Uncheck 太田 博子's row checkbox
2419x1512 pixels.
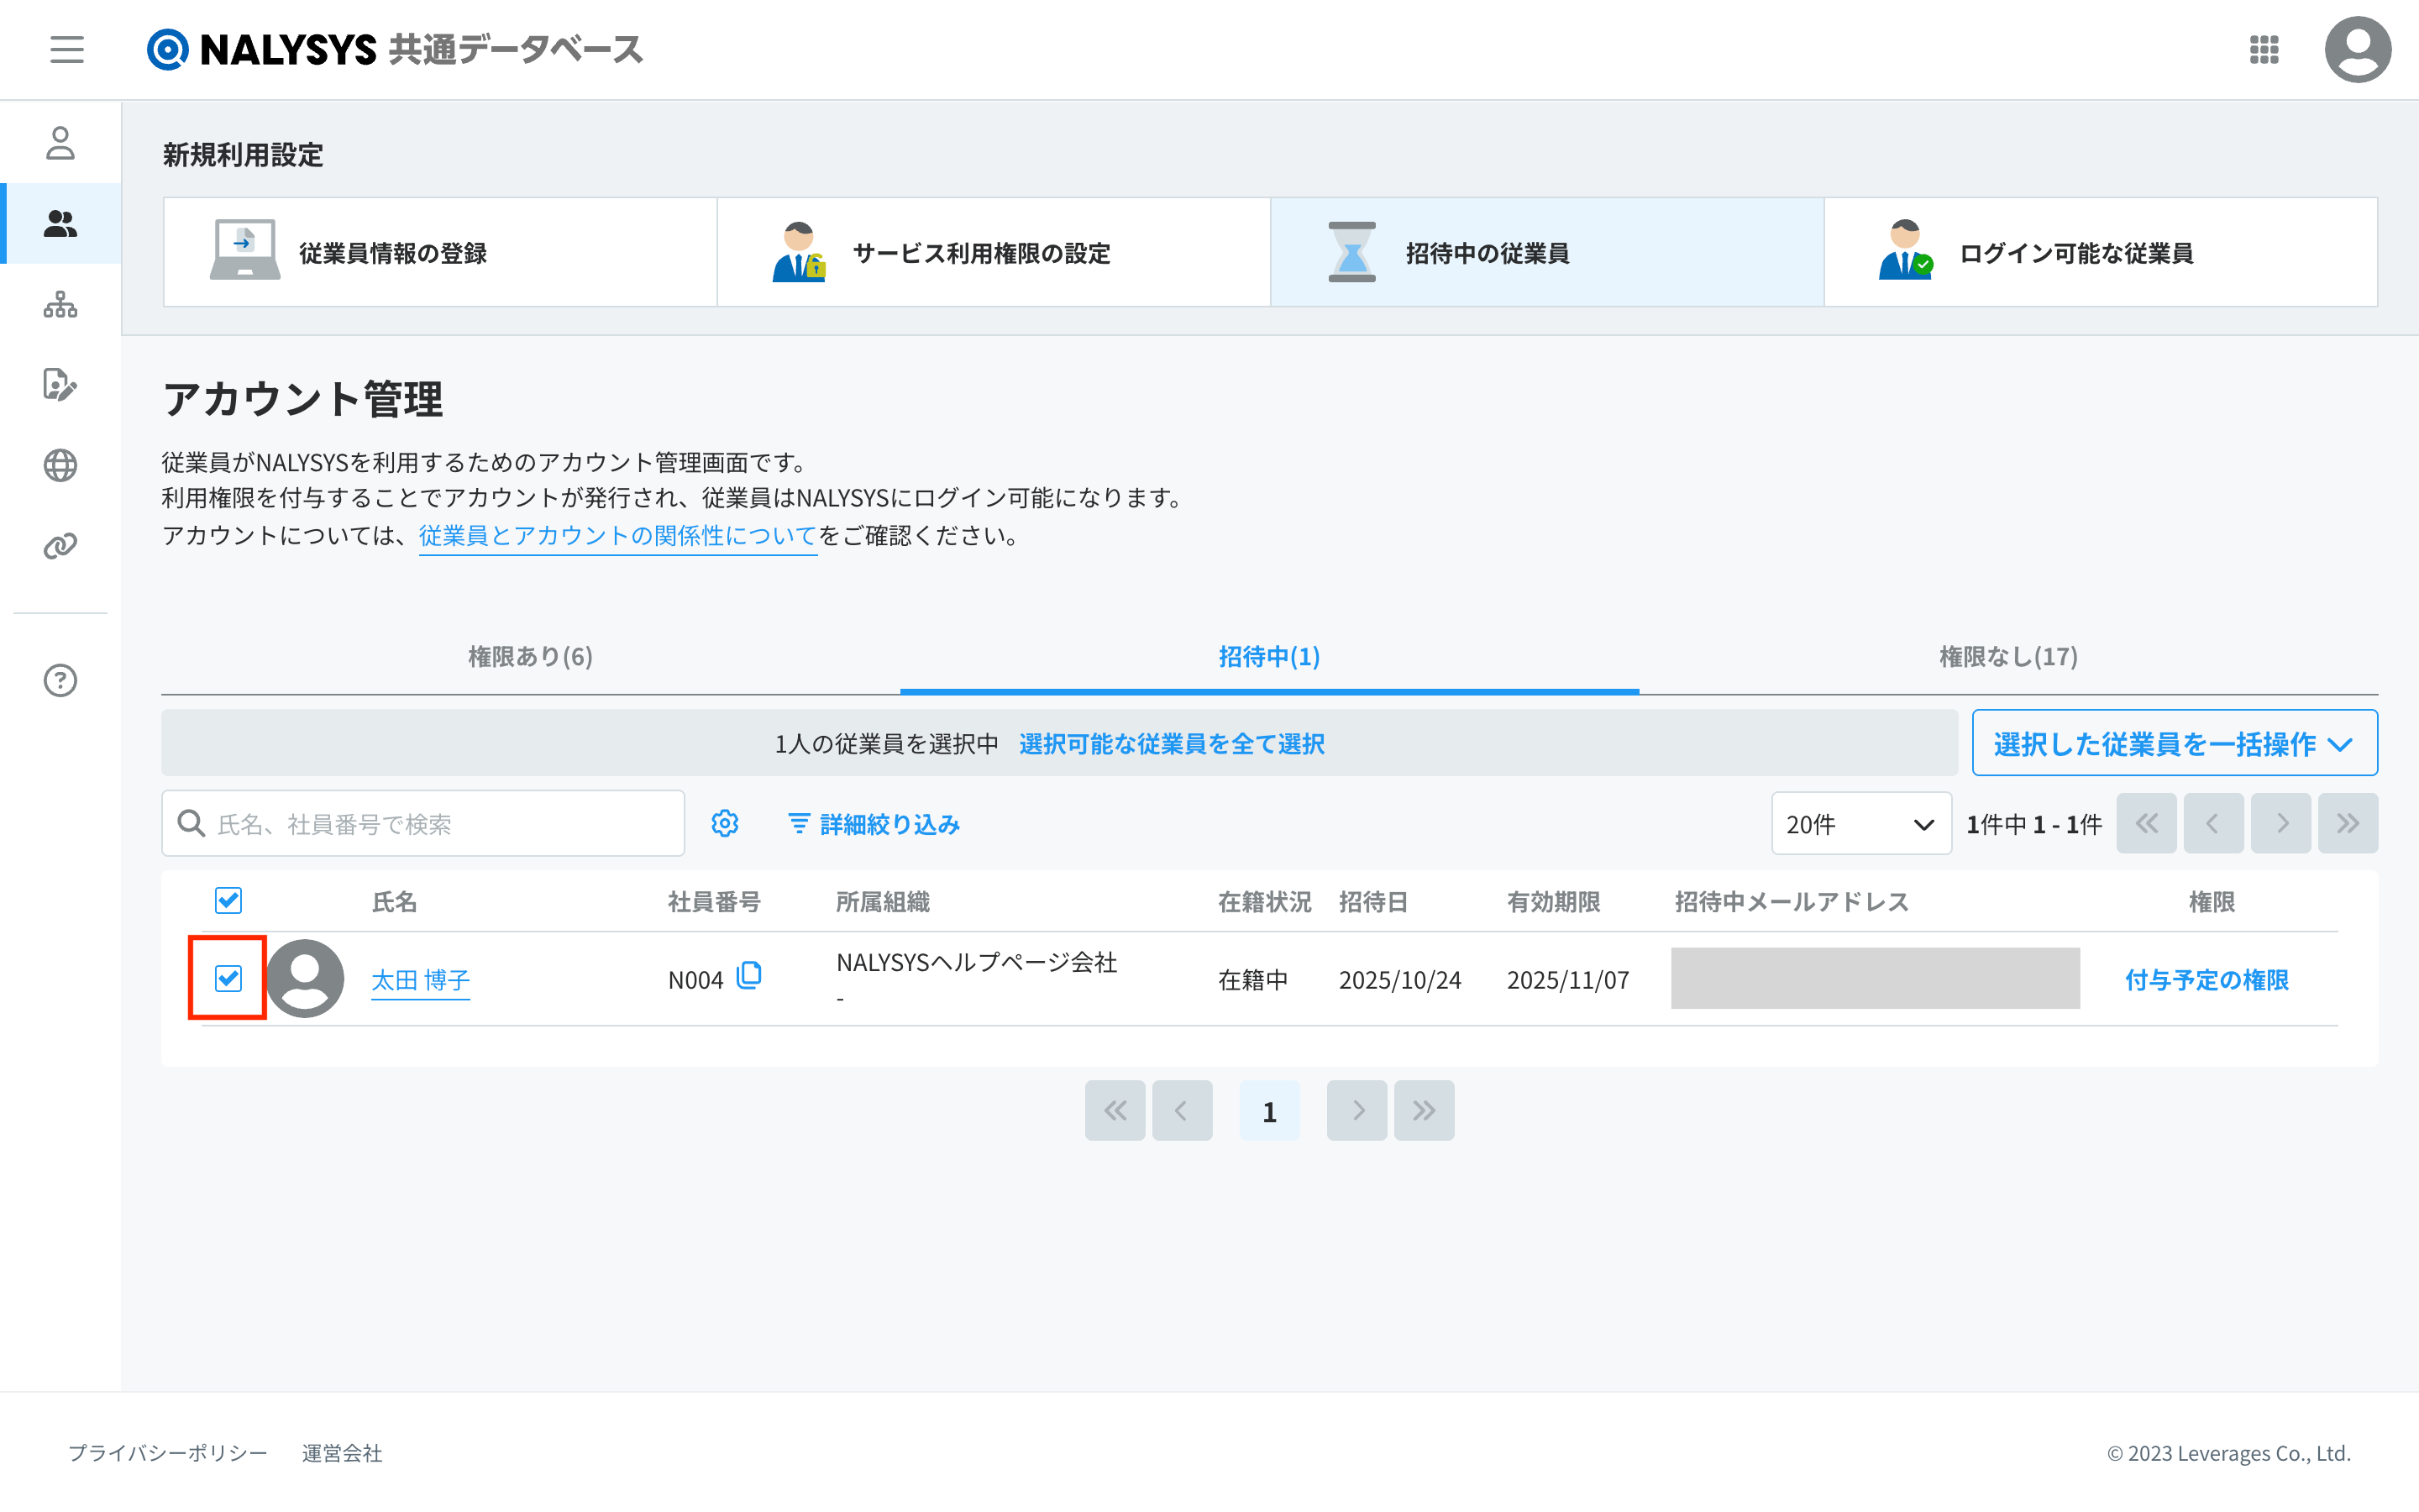pos(228,978)
